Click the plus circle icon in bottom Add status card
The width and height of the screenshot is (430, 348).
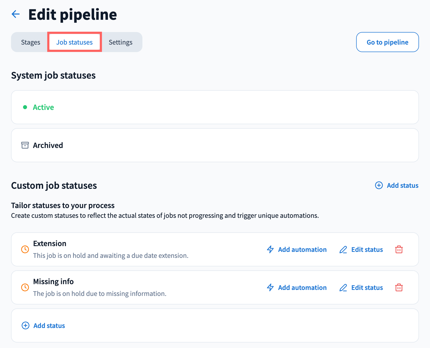click(26, 325)
